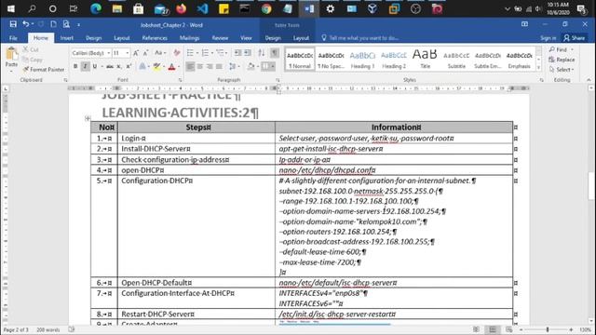Open Windows Start menu
The width and height of the screenshot is (596, 335).
pyautogui.click(x=10, y=8)
